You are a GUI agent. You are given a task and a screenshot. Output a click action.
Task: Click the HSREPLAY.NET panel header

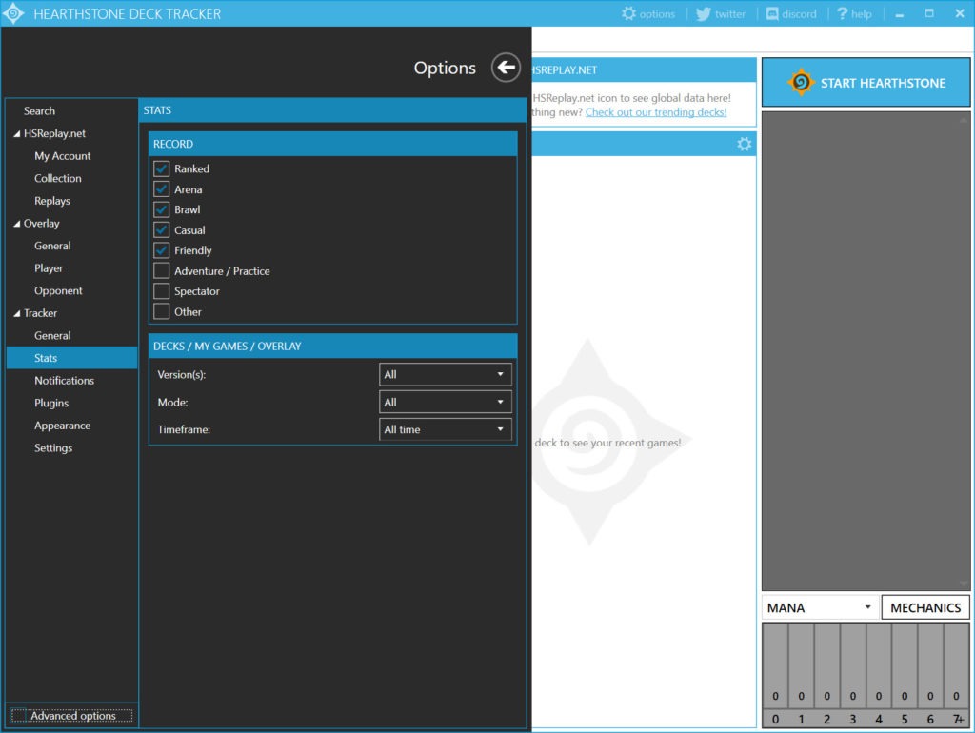pyautogui.click(x=645, y=69)
